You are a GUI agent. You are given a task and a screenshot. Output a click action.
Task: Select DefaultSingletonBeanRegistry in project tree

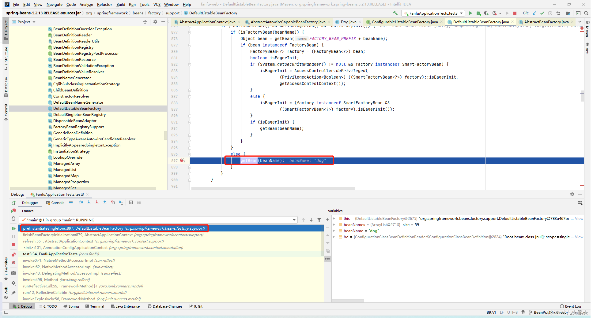[x=79, y=114]
